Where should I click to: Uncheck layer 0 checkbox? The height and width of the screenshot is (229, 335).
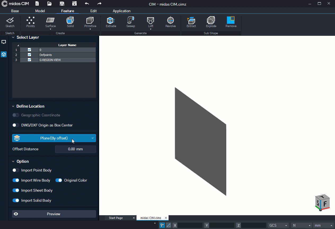[29, 50]
